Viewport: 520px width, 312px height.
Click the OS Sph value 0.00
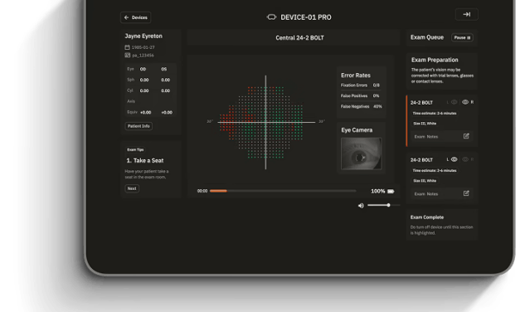166,80
